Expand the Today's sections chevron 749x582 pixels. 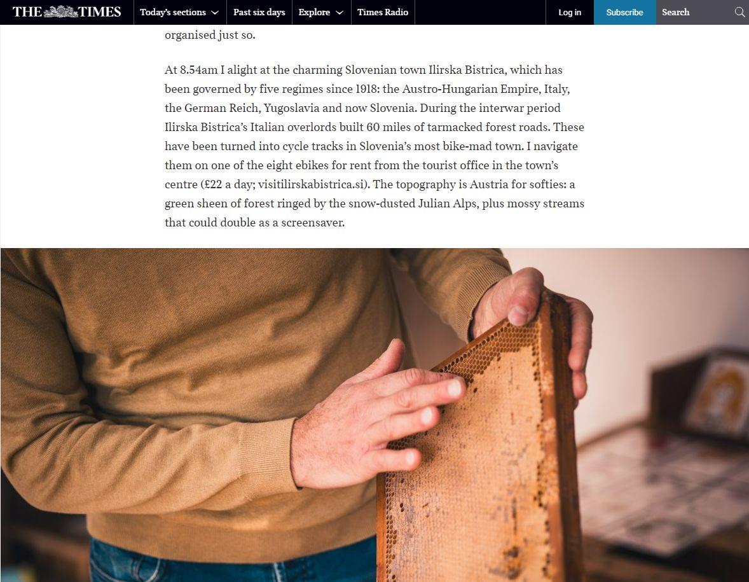click(215, 13)
